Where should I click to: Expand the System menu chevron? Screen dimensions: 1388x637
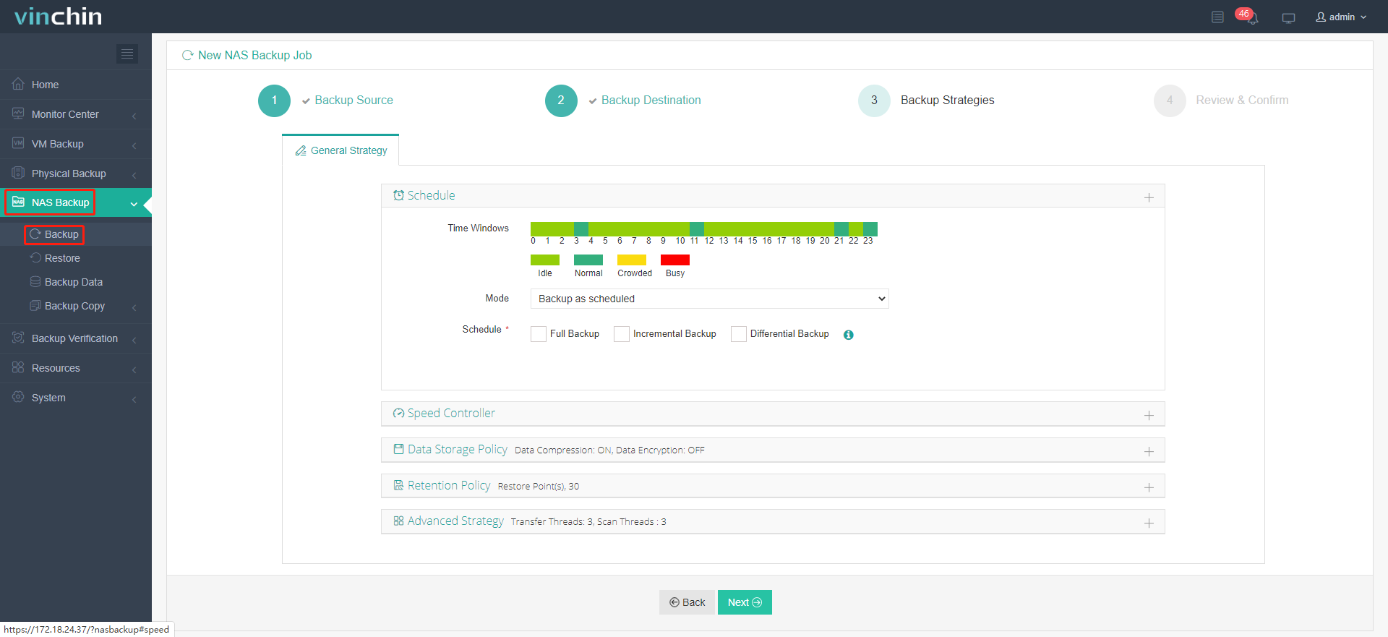pyautogui.click(x=134, y=399)
